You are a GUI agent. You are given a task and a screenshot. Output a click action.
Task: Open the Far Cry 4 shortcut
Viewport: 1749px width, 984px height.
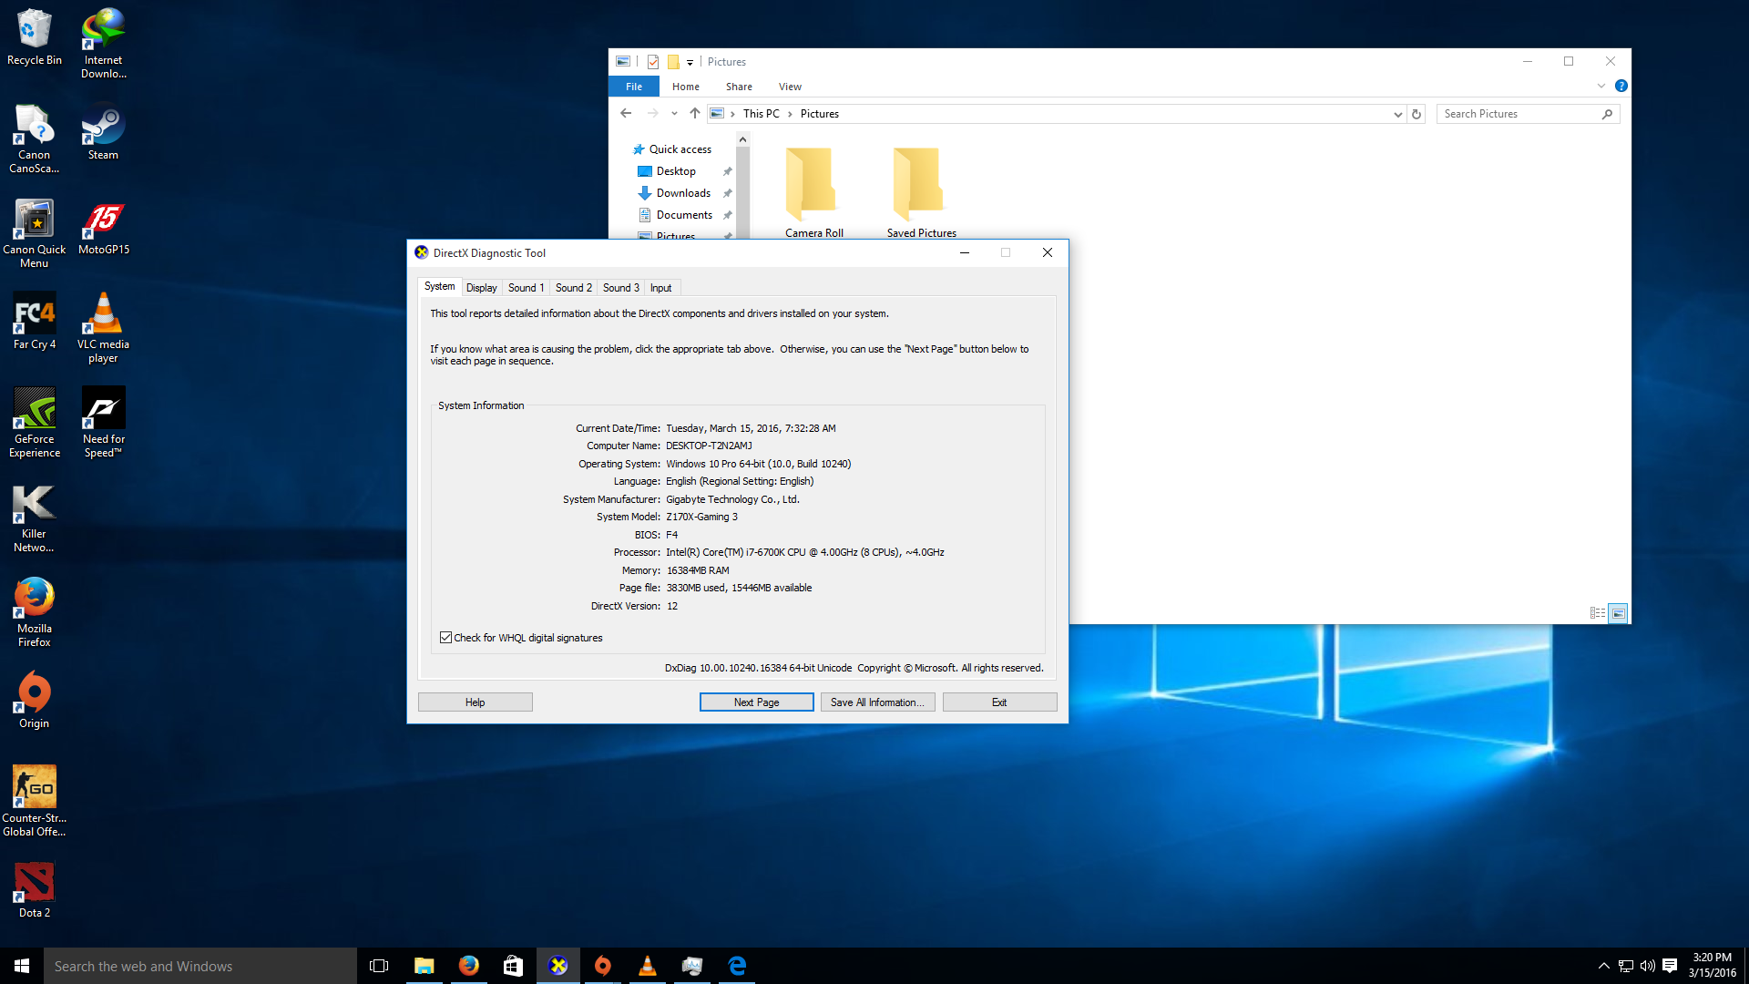pos(35,321)
